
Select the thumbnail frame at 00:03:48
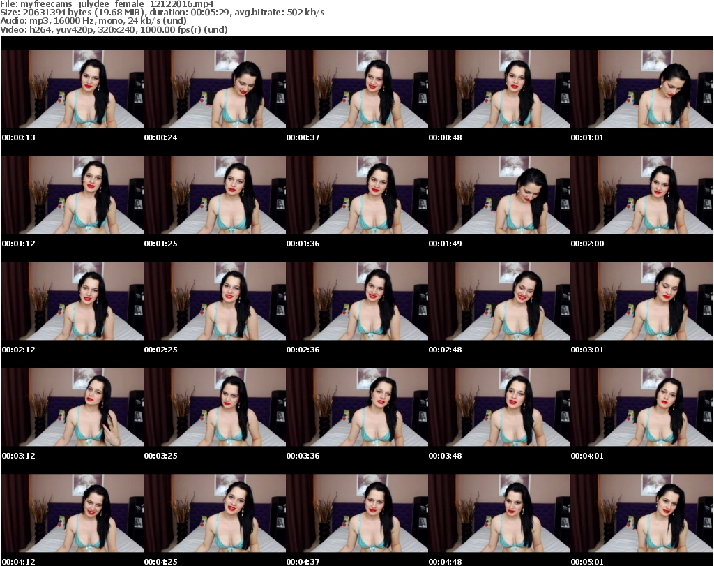499,407
